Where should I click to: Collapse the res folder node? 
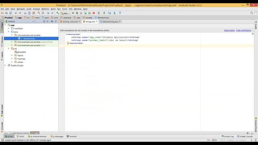click(x=8, y=49)
